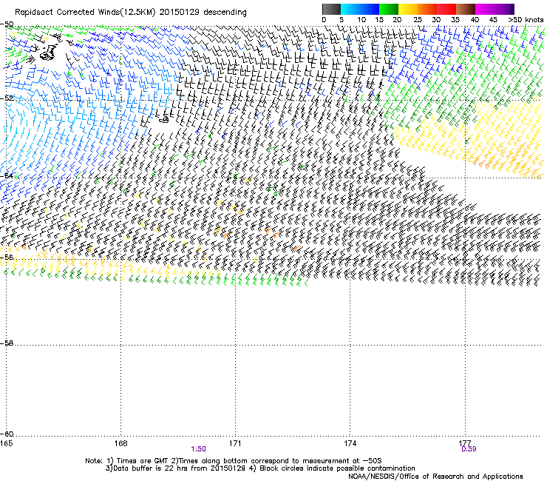Click the gray 0-5 knots color swatch
Image resolution: width=547 pixels, height=481 pixels.
point(331,9)
